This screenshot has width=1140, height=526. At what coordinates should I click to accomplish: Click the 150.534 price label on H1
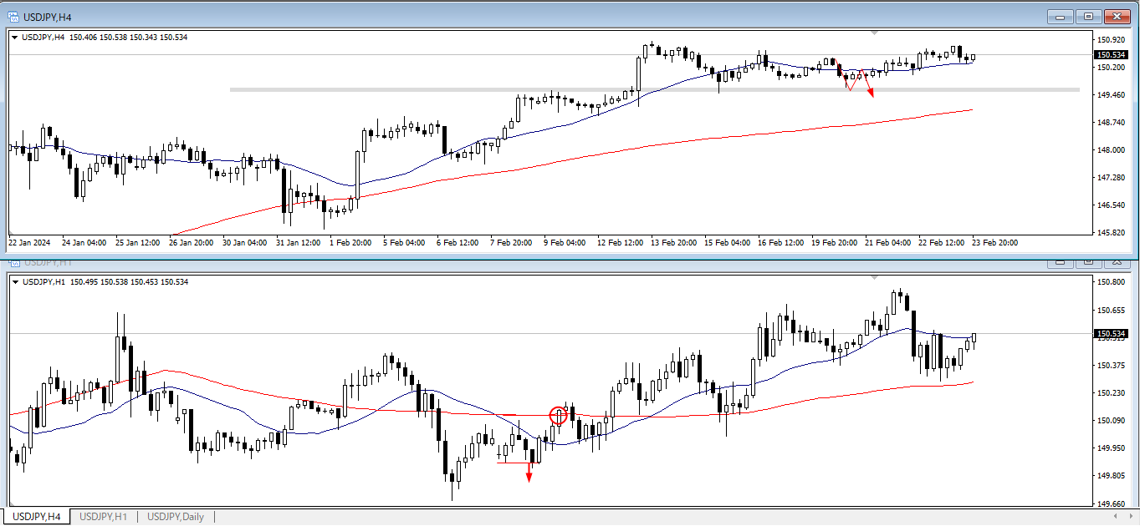click(1109, 334)
